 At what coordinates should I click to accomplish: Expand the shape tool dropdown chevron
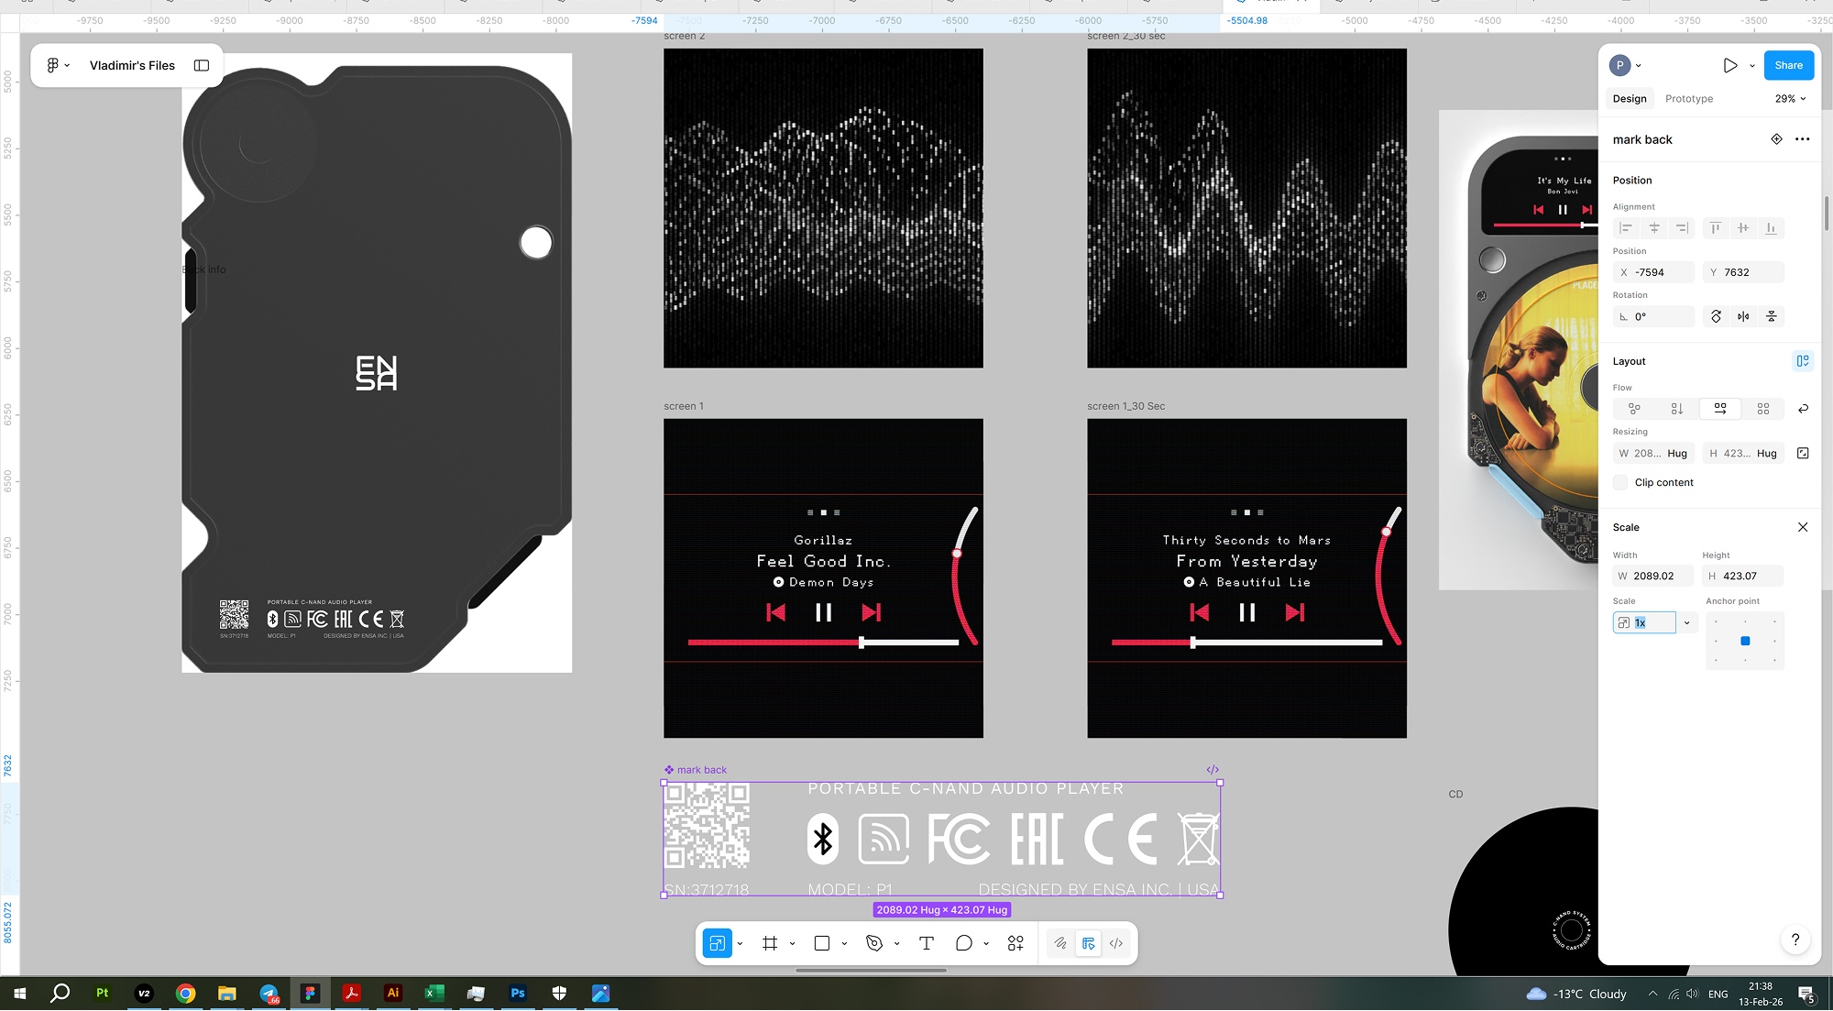click(844, 943)
